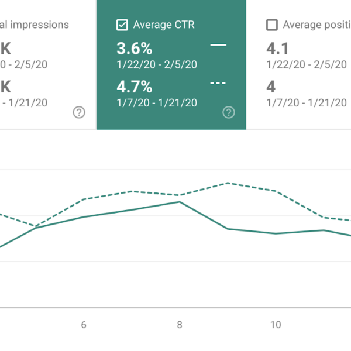This screenshot has height=351, width=351.
Task: Click the solid line legend indicator beside 3.6%
Action: 218,46
